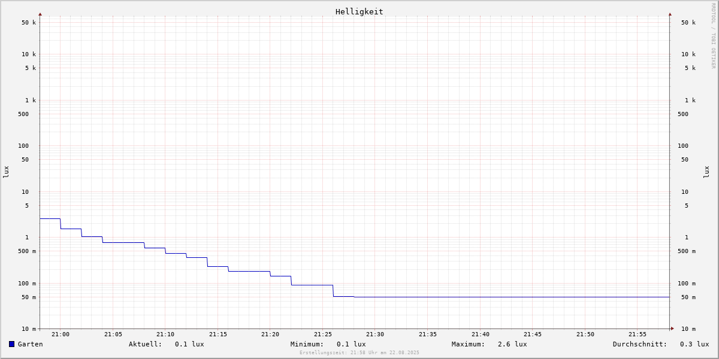Click the left axis 500 m label
719x359 pixels.
coord(27,251)
